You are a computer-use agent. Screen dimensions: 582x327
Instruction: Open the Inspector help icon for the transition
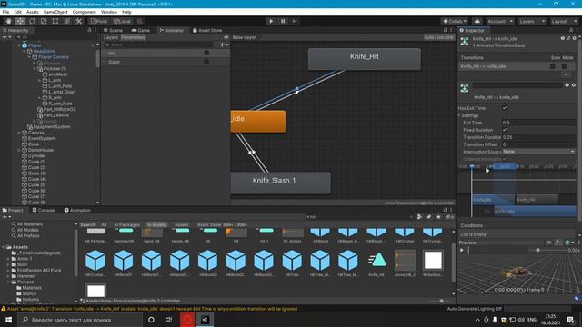tap(563, 38)
